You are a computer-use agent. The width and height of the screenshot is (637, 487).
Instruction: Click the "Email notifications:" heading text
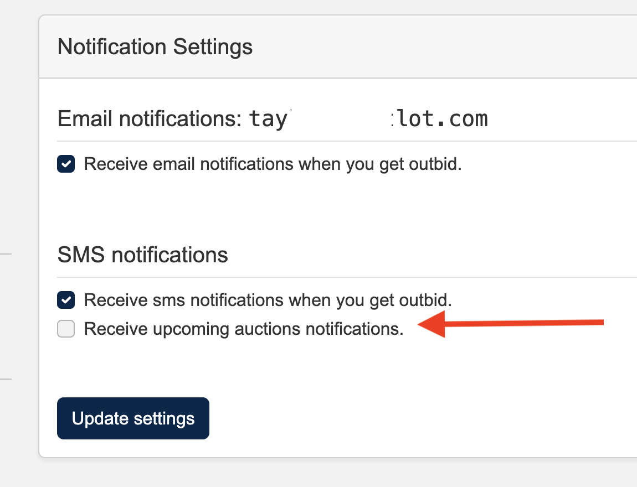[150, 118]
